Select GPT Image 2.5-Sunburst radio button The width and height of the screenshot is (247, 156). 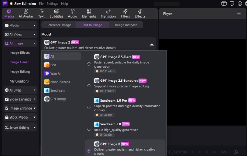click(89, 86)
